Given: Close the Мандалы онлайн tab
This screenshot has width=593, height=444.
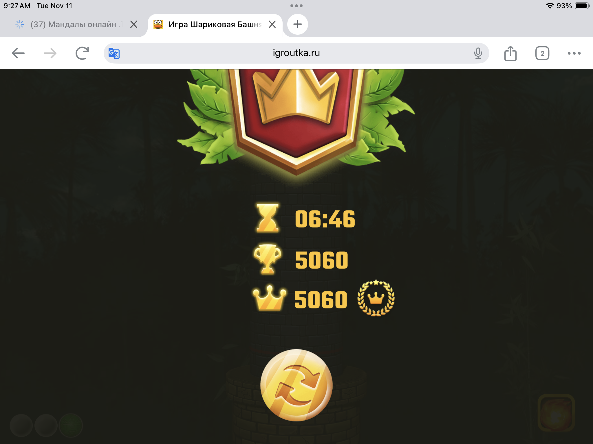Looking at the screenshot, I should (134, 24).
